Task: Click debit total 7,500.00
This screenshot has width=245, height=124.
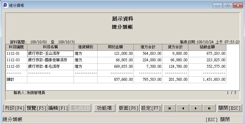Action: 148,66
